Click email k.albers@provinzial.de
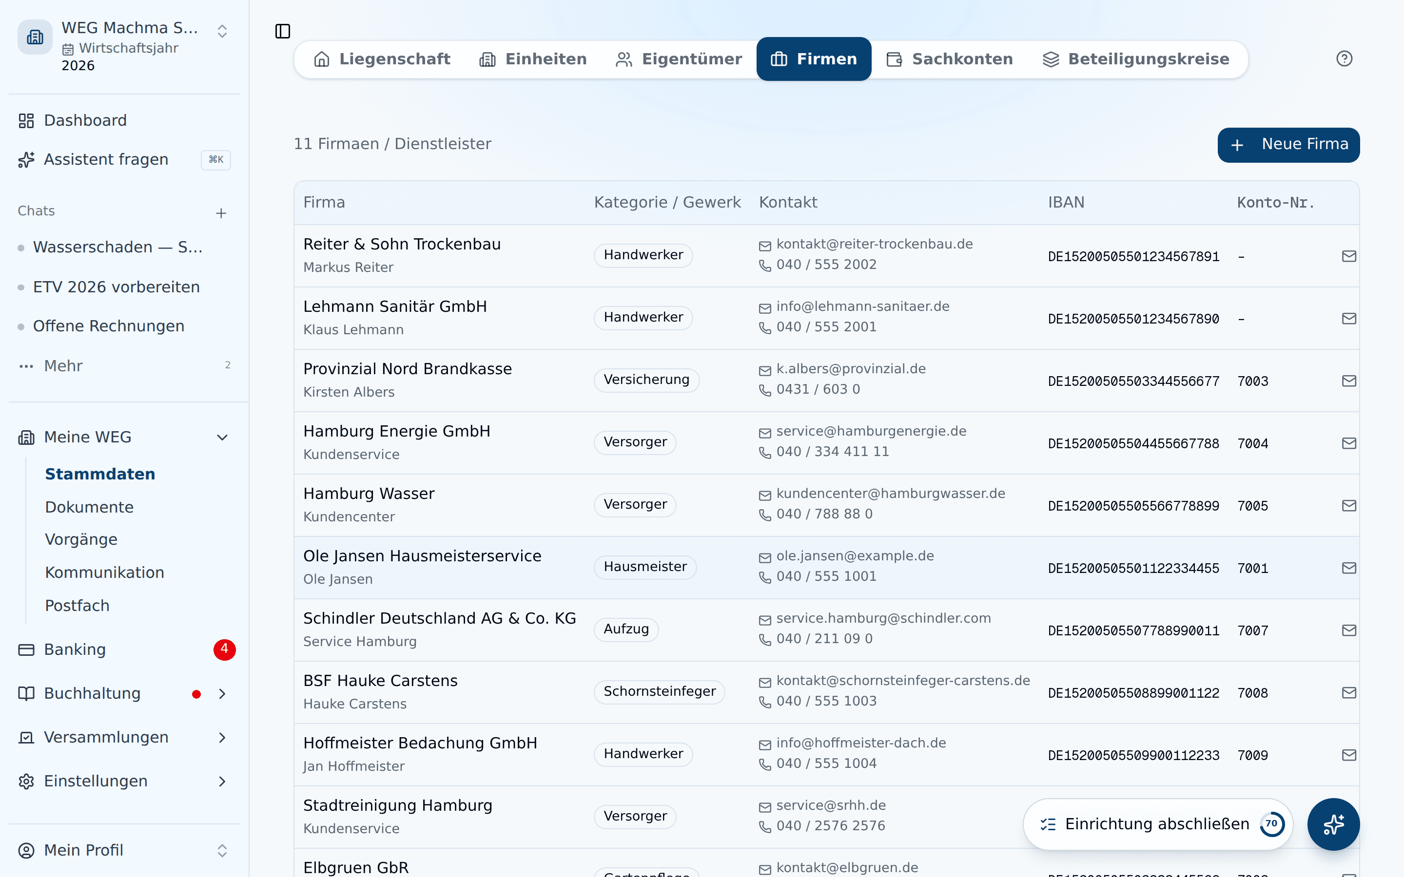The image size is (1404, 877). [x=851, y=369]
